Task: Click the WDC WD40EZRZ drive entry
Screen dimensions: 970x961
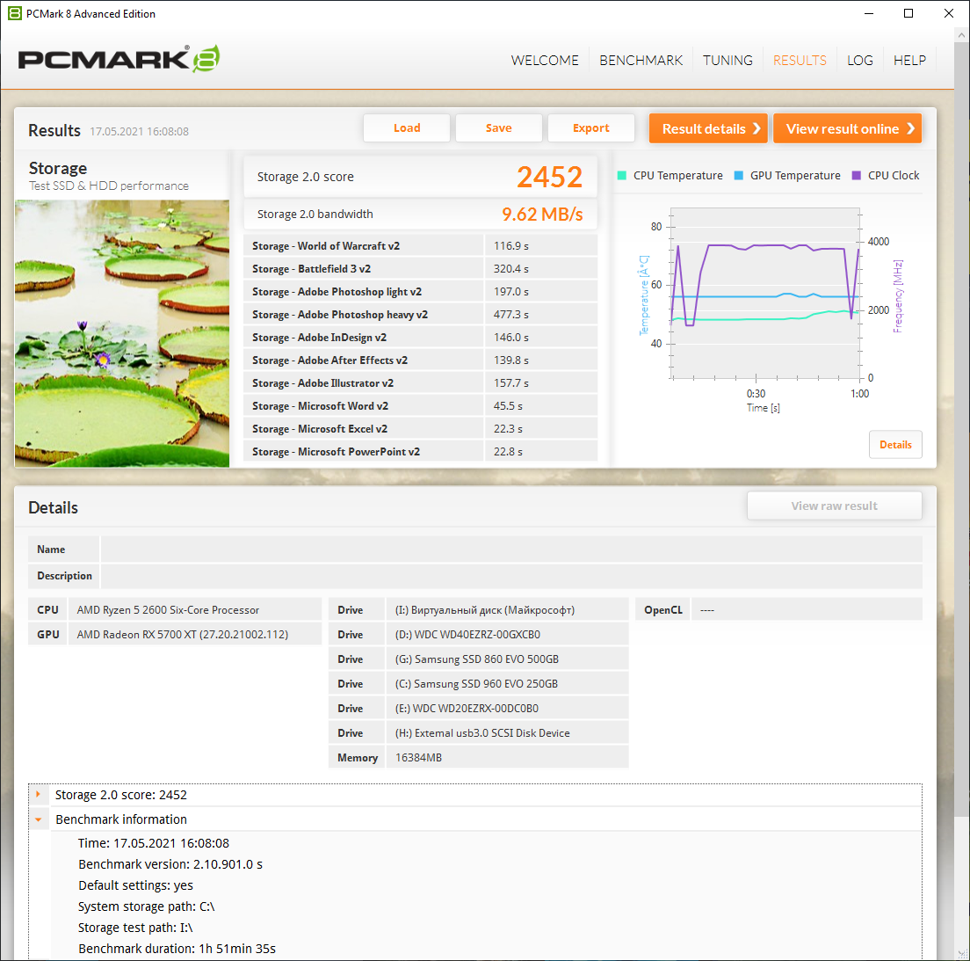Action: 507,635
